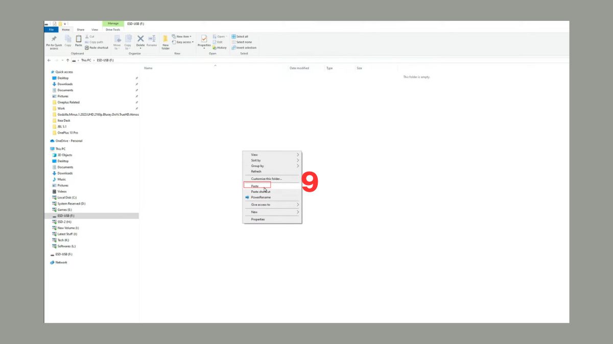Screen dimensions: 613x344
Task: Select the Pin to Quick access tool
Action: (x=53, y=41)
